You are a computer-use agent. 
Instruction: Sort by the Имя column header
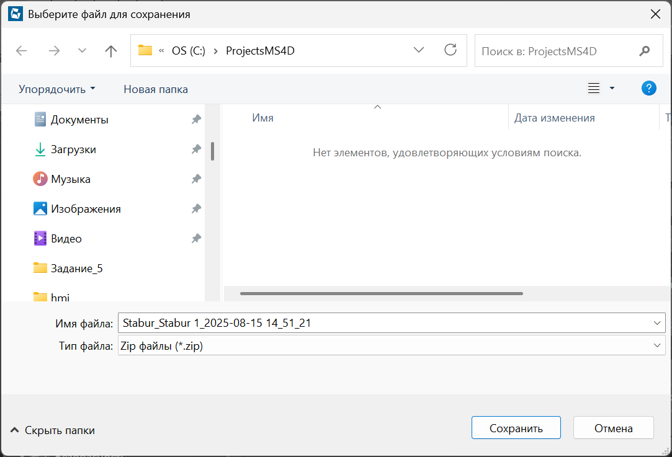point(262,118)
